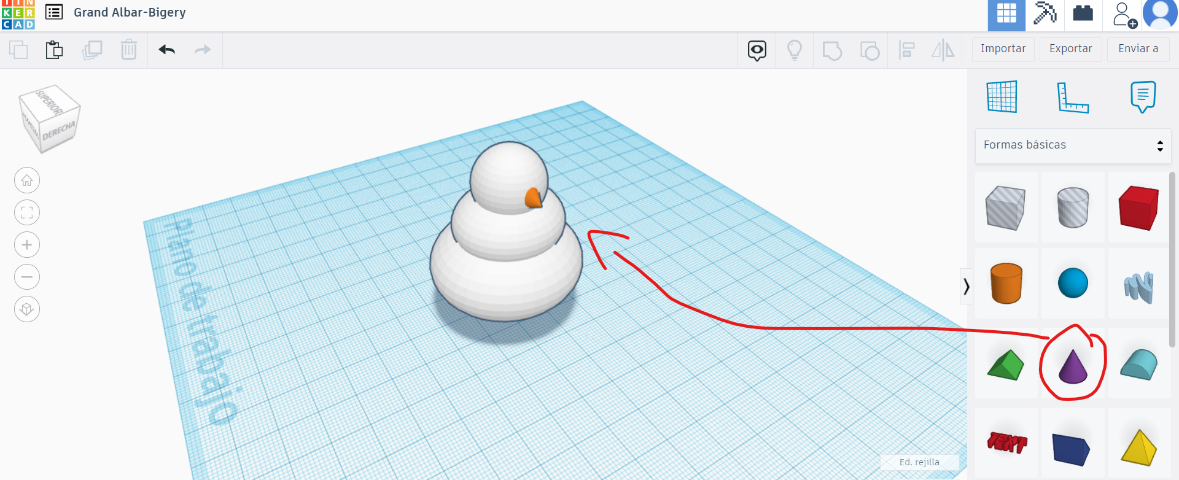Image resolution: width=1179 pixels, height=480 pixels.
Task: Toggle orthographic perspective cube button
Action: point(27,309)
